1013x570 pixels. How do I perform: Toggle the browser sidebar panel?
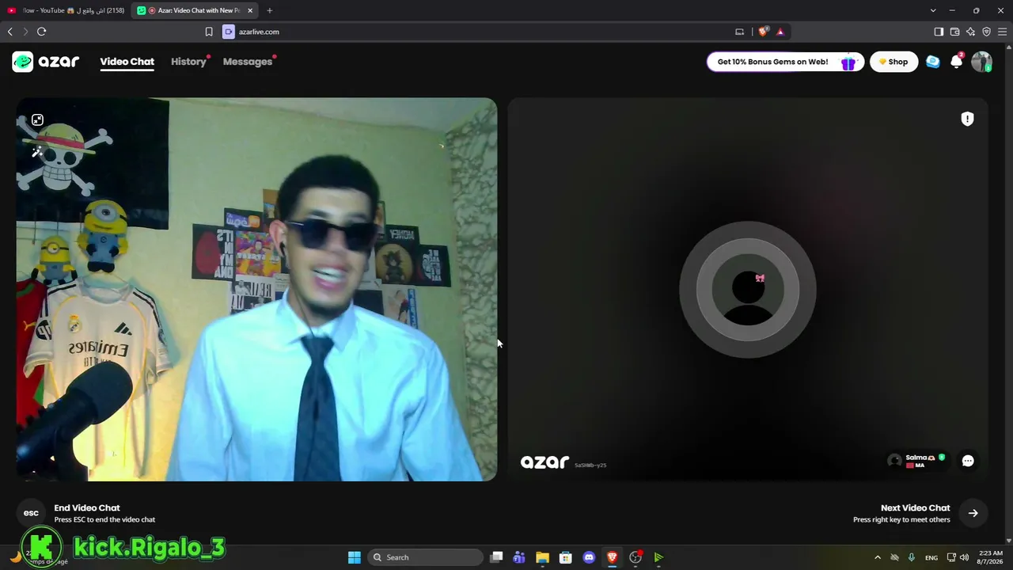click(939, 32)
